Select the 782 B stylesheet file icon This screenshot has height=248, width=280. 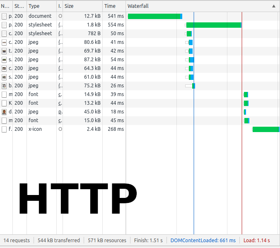click(4, 34)
